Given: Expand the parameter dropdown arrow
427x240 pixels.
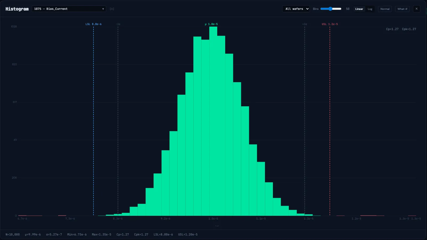Looking at the screenshot, I should pos(103,9).
